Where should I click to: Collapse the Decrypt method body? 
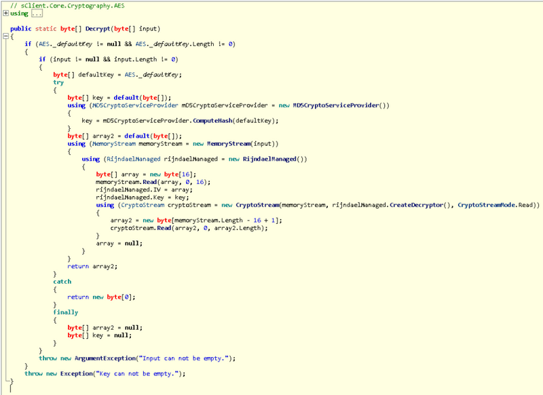[5, 35]
